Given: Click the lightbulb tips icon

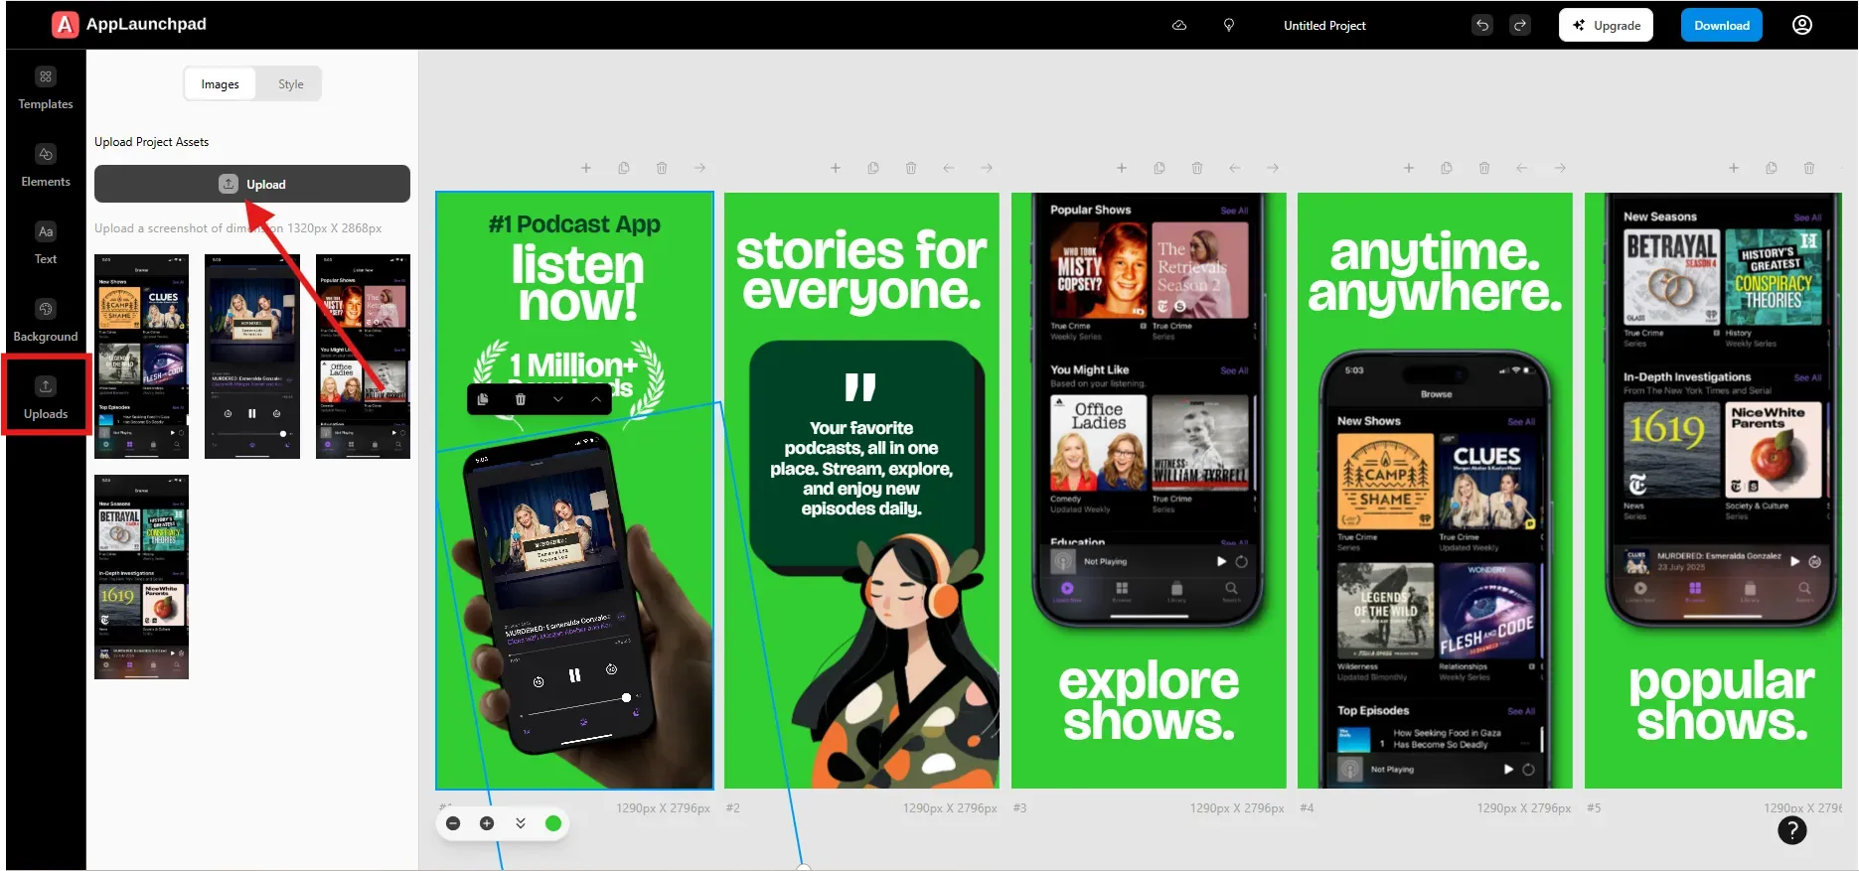Looking at the screenshot, I should pos(1229,25).
